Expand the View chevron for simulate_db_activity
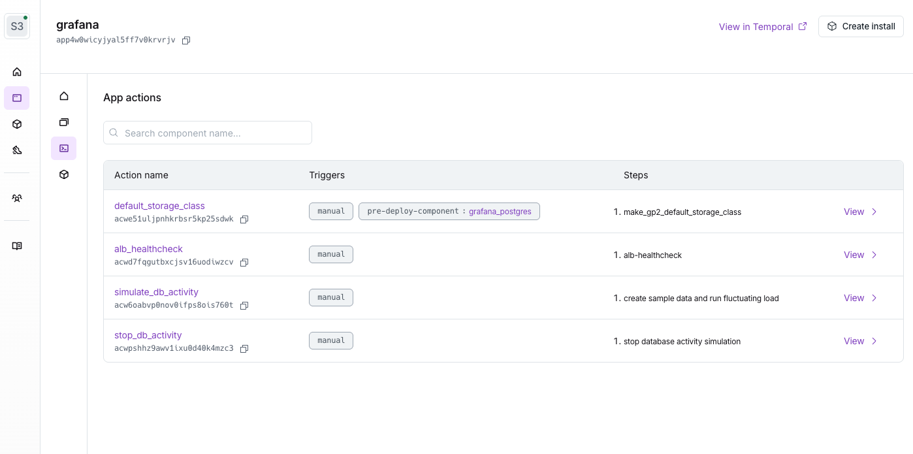Screen dimensions: 913x454 [x=874, y=298]
